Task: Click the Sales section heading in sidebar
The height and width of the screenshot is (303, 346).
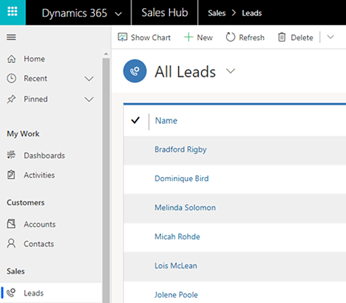Action: [x=16, y=271]
